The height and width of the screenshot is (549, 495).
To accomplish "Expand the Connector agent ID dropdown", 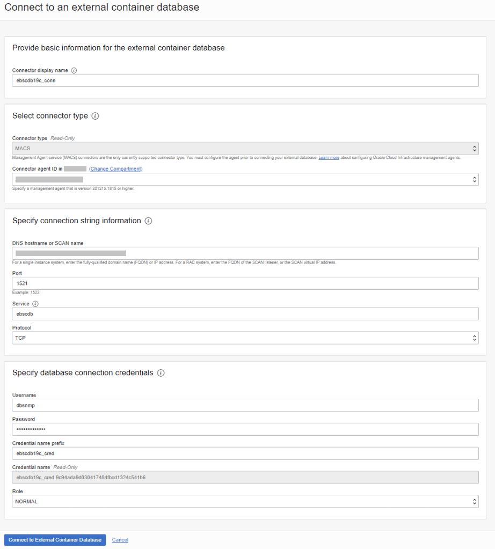I will click(245, 179).
